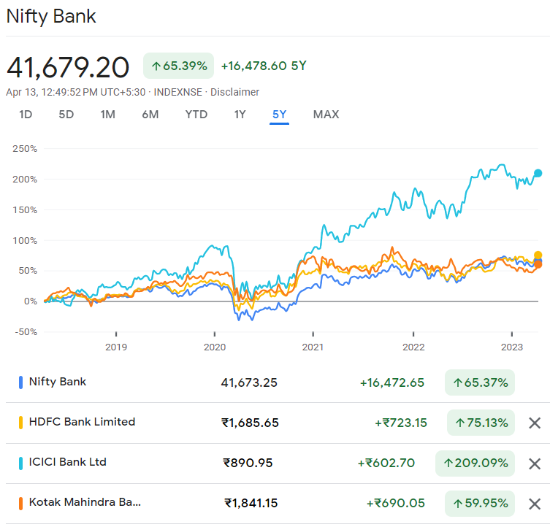Viewport: 550px width, 527px height.
Task: Click the ₹1,685.65 HDFC price
Action: point(250,423)
